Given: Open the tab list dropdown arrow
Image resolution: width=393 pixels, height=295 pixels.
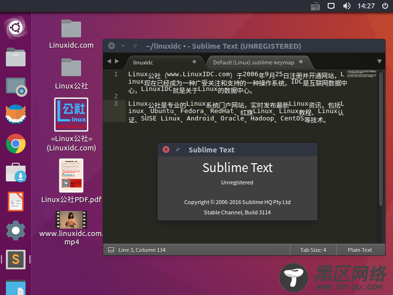Looking at the screenshot, I should [x=379, y=61].
